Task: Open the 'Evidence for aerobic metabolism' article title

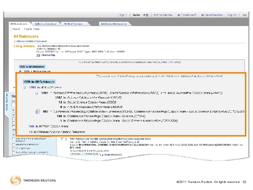Action: coord(113,139)
